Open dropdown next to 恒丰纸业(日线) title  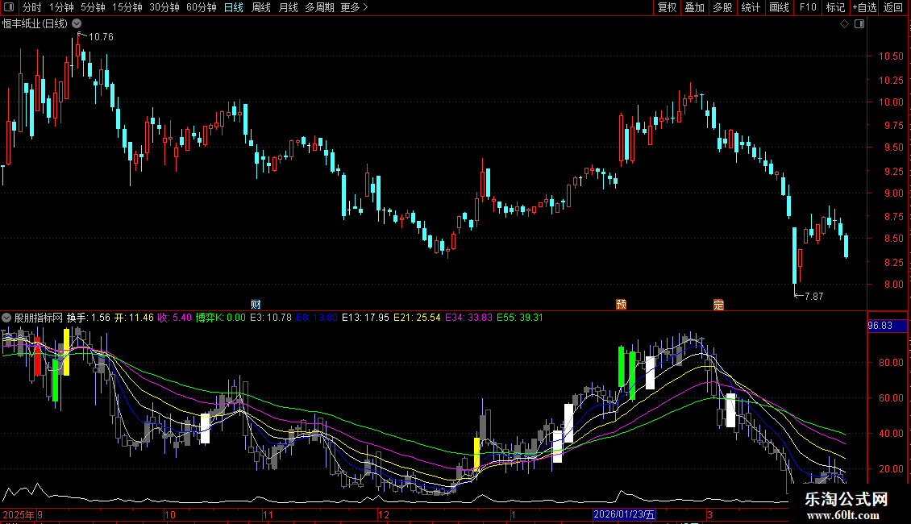coord(77,24)
